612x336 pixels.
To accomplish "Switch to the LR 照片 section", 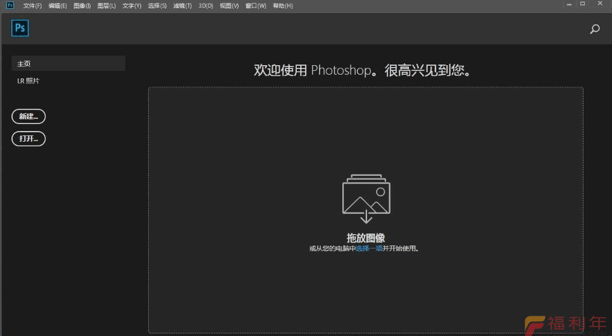I will click(28, 81).
